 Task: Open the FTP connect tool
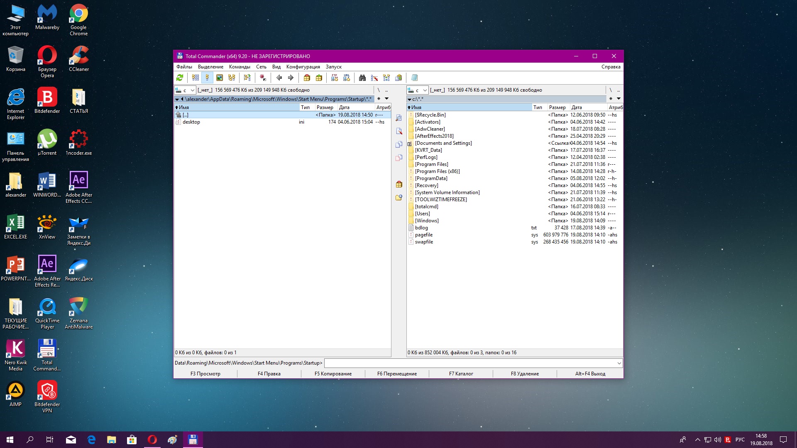[335, 78]
